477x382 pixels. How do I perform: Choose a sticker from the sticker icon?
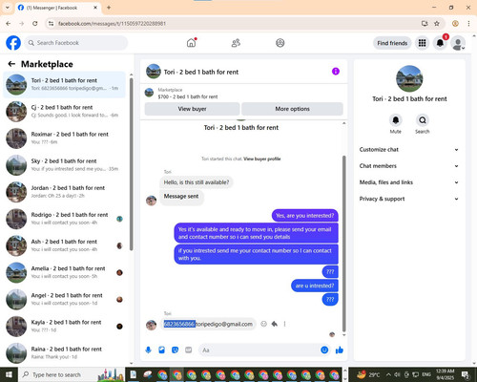(175, 350)
